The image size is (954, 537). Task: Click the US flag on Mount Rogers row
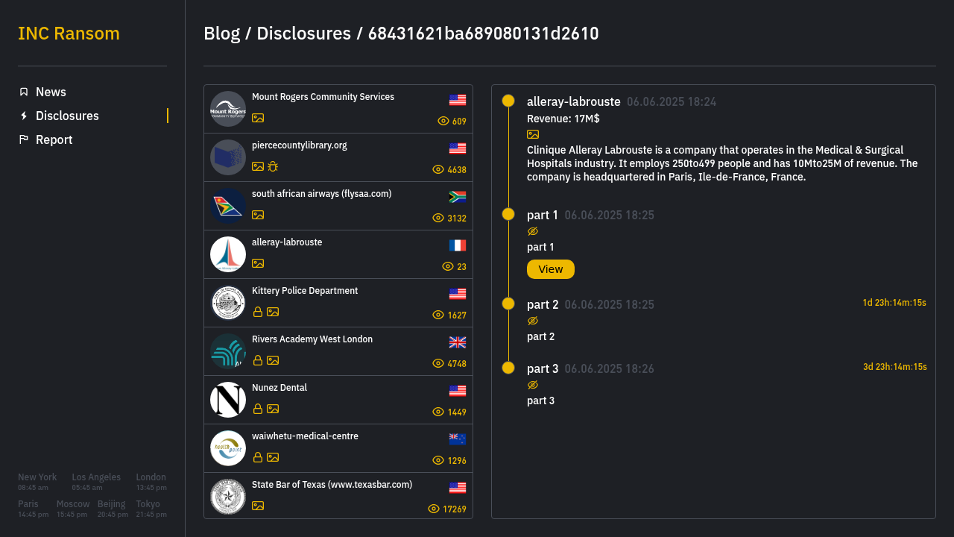click(x=458, y=100)
